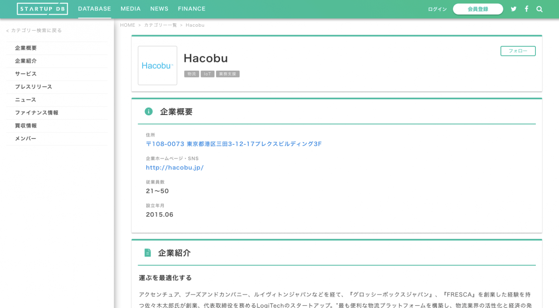
Task: Open the Facebook icon in header
Action: (527, 9)
